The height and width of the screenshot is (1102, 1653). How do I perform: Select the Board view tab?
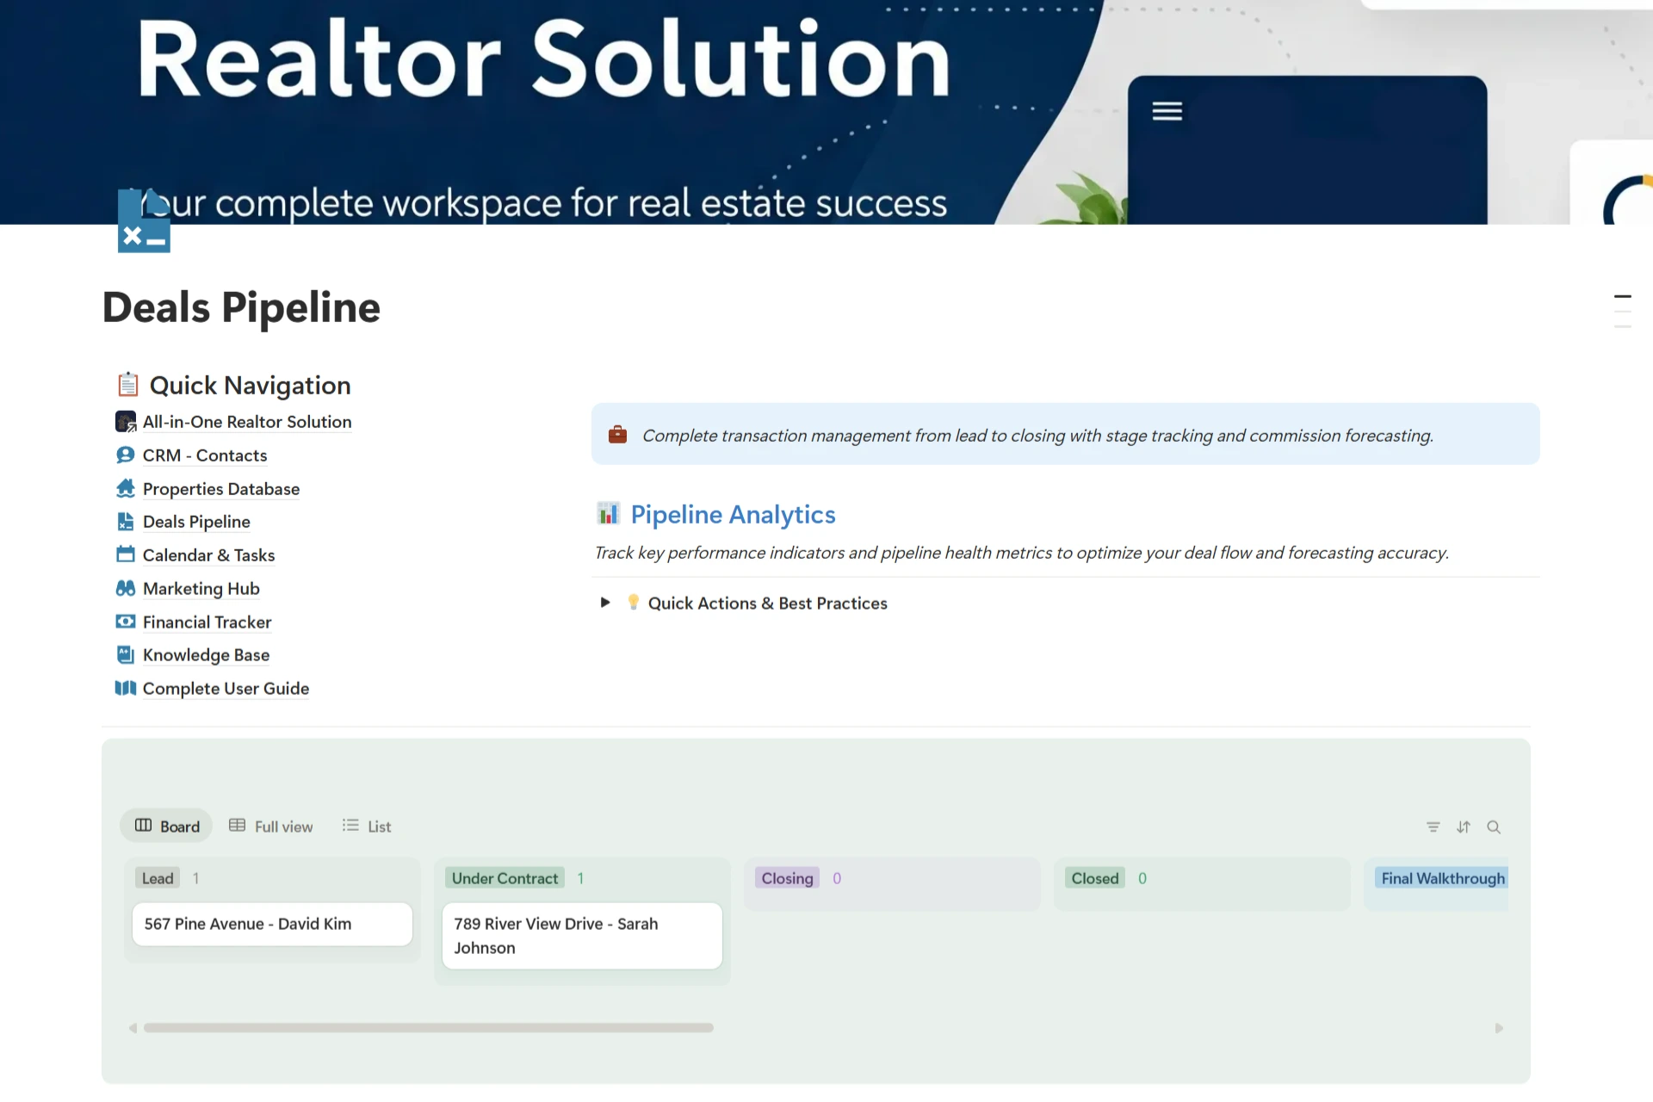coord(167,826)
